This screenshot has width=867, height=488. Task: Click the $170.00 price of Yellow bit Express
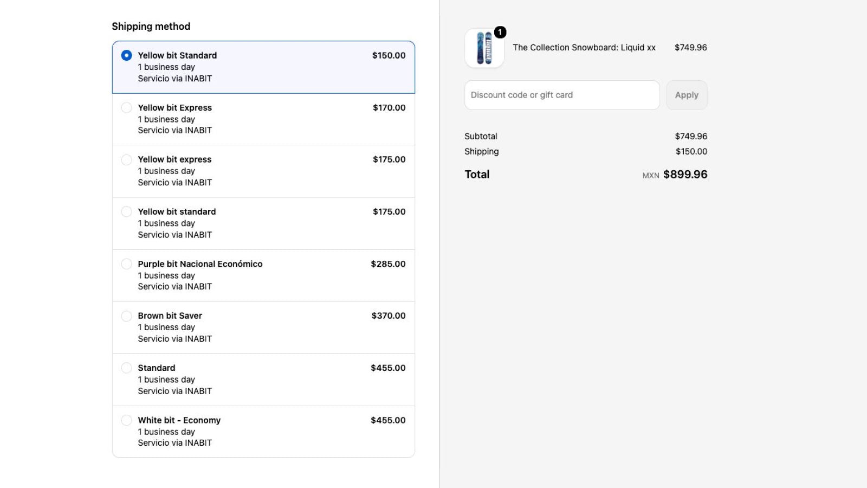pos(389,107)
